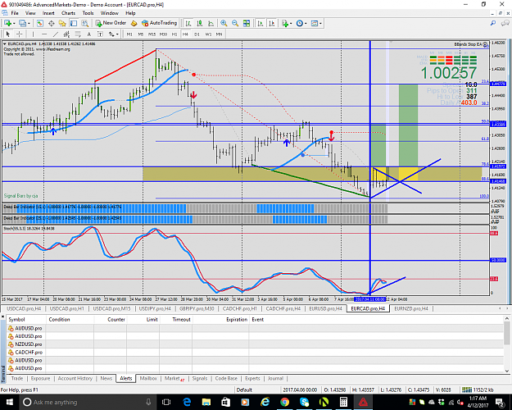The height and width of the screenshot is (410, 512).
Task: Open File Explorer from the taskbar
Action: (206, 402)
